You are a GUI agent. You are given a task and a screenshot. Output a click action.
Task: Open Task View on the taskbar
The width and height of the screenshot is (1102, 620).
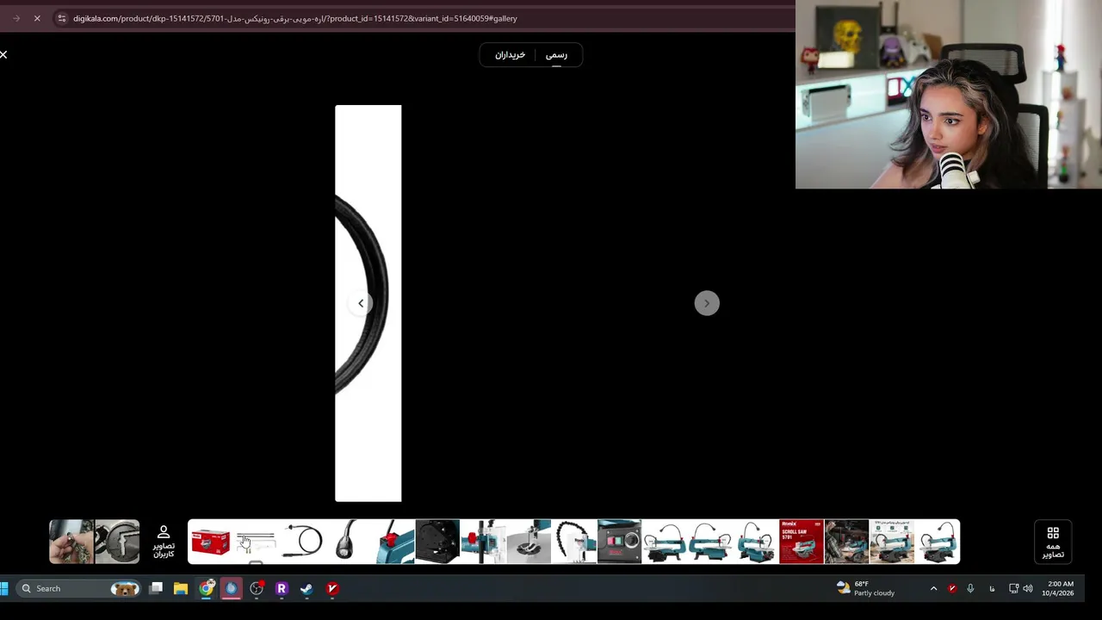(156, 588)
